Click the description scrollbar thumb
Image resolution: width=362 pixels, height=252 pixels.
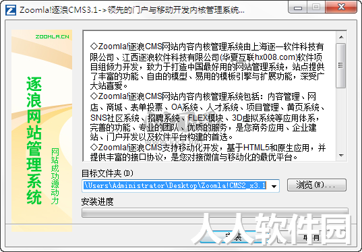[x=341, y=65]
